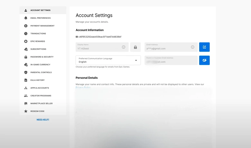
Task: Click the Parental Controls shield icon
Action: click(26, 72)
